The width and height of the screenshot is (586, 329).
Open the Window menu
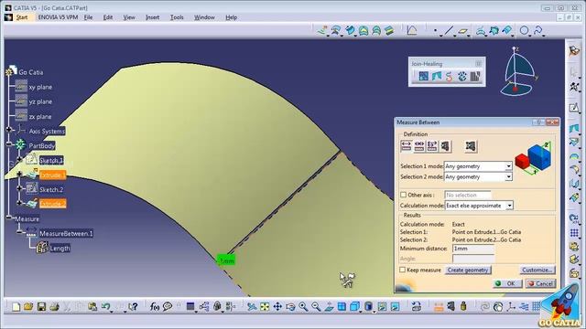pos(204,17)
